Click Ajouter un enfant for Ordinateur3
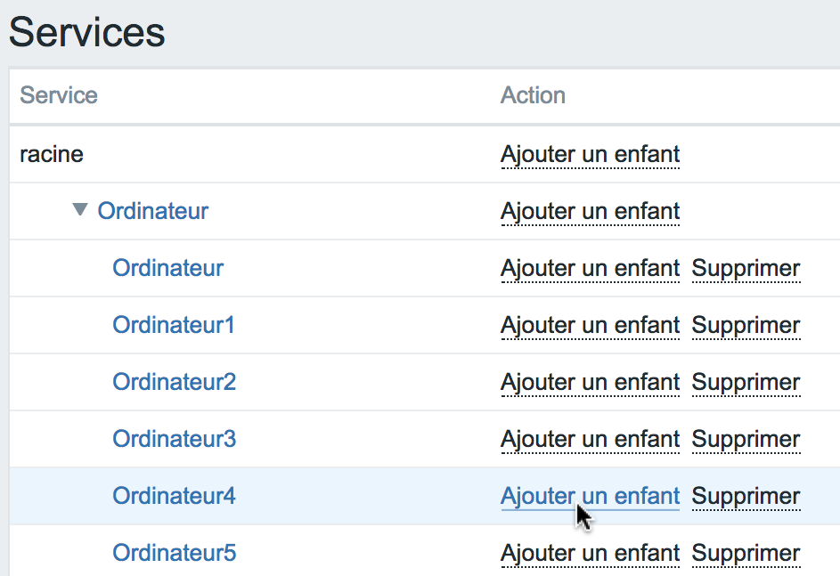The width and height of the screenshot is (840, 576). point(591,440)
